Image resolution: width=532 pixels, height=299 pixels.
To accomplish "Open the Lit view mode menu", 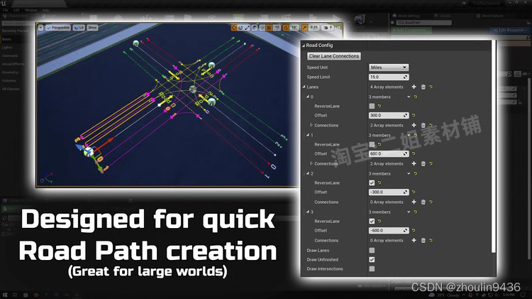I will point(79,28).
